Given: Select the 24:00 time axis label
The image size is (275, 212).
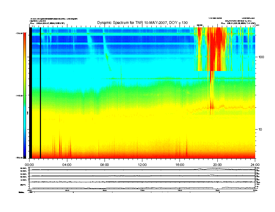Looking at the screenshot, I should 255,165.
